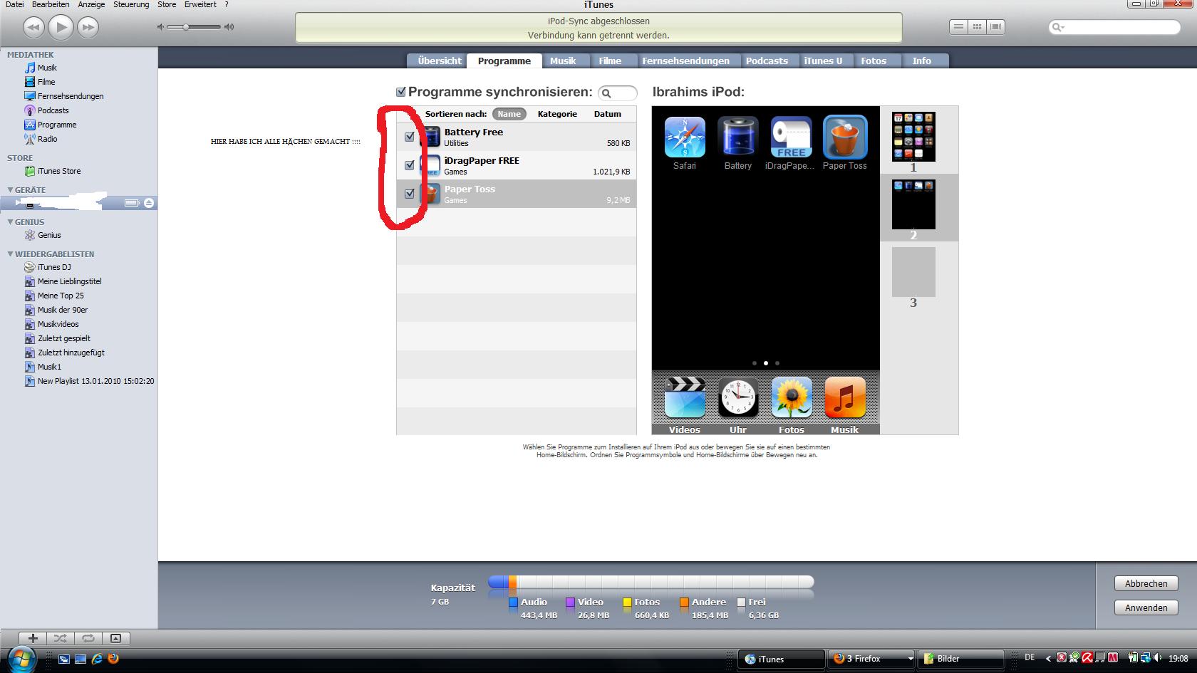Toggle shuffle playback

click(61, 638)
